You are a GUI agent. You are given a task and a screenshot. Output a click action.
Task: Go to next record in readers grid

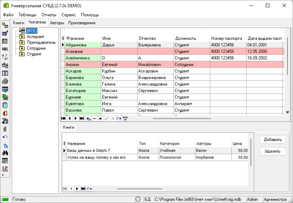(x=76, y=118)
